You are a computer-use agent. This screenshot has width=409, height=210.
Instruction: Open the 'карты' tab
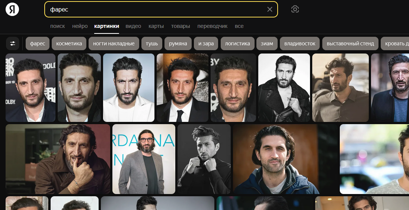click(x=156, y=26)
